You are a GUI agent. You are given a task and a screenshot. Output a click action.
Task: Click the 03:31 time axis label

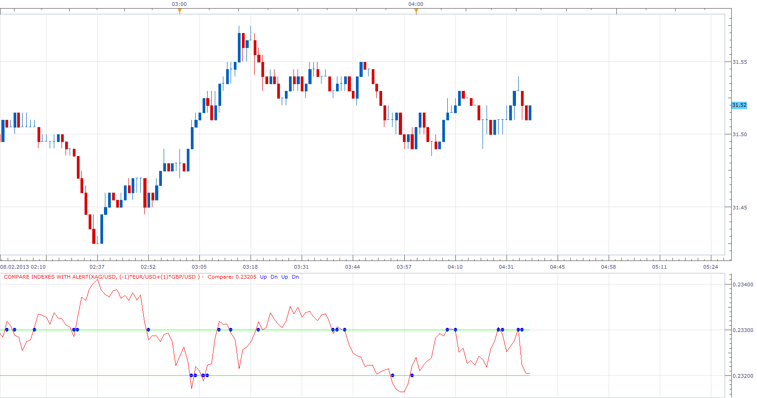302,267
